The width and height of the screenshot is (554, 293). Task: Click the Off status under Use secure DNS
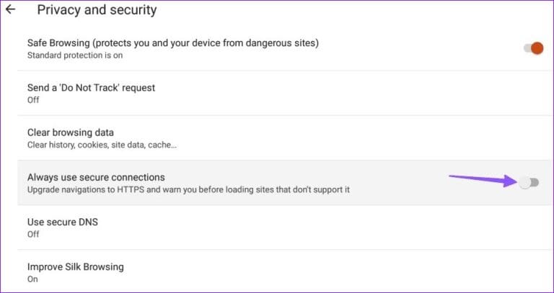[x=33, y=234]
